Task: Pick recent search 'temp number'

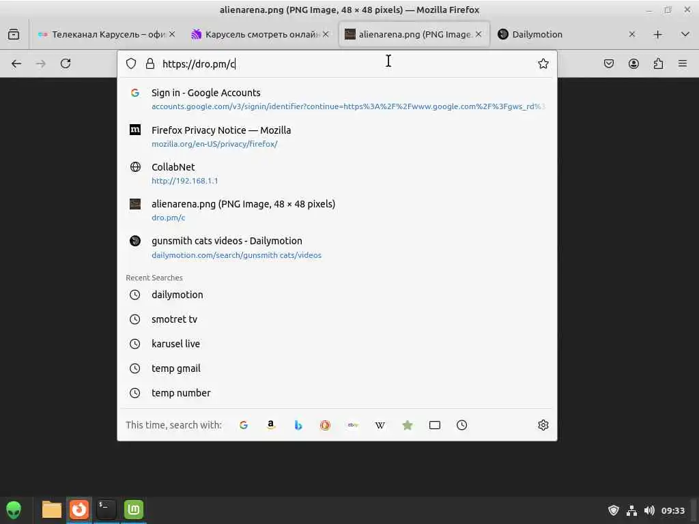Action: coord(337,393)
